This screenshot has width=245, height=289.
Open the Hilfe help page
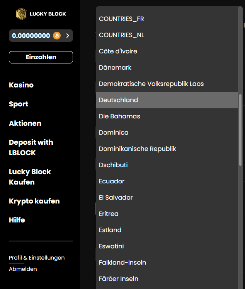point(17,220)
